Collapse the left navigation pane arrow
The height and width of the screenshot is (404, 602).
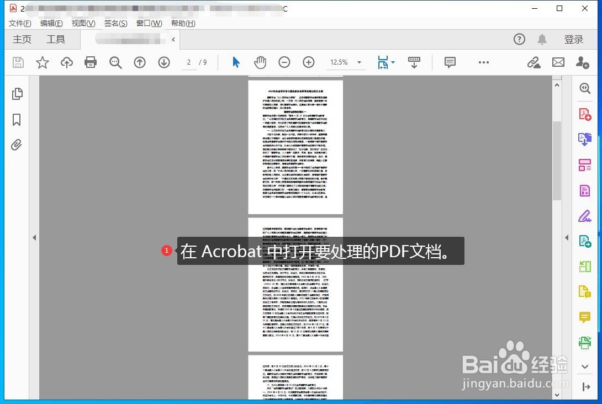tap(34, 237)
